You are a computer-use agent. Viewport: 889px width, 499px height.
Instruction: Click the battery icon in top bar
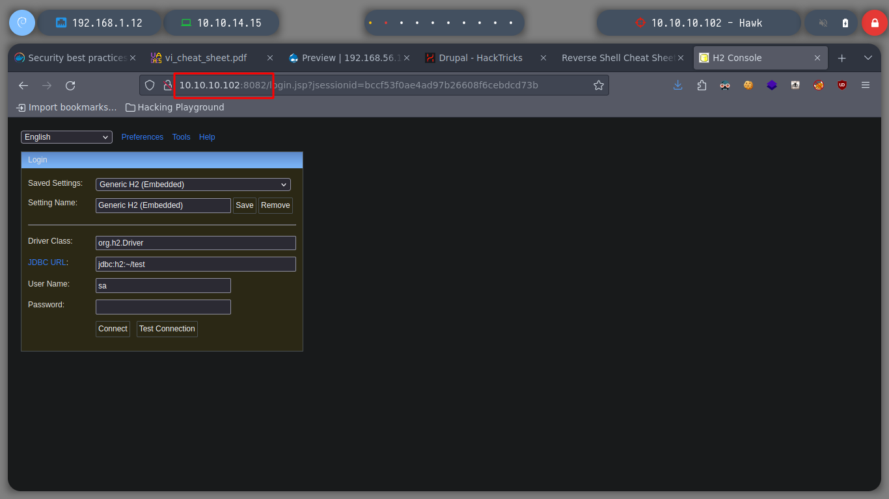[845, 23]
